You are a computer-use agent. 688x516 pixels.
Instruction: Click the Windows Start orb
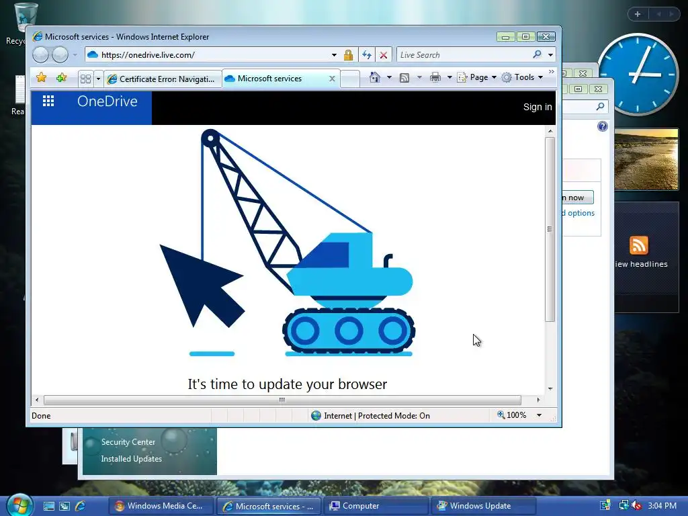pyautogui.click(x=19, y=505)
